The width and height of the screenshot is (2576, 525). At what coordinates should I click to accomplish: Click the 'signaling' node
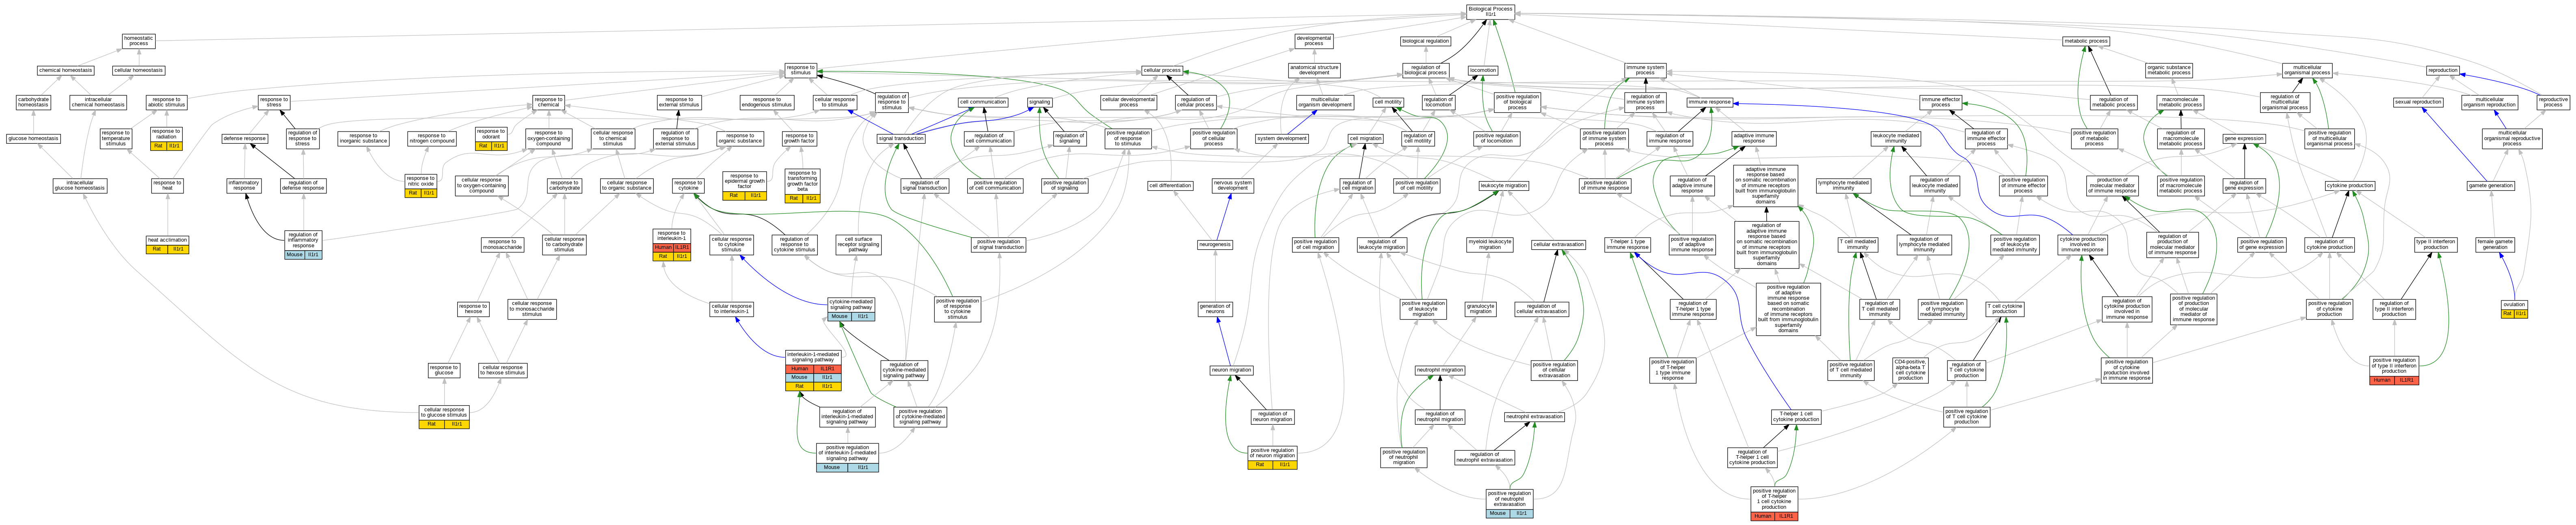tap(1040, 102)
